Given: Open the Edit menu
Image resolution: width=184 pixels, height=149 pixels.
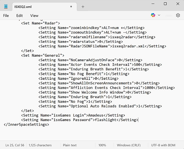Looking at the screenshot, I should click(x=20, y=16).
